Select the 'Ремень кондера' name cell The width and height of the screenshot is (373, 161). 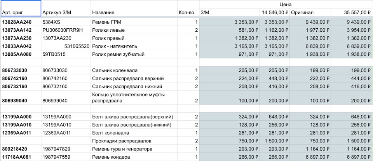point(133,157)
